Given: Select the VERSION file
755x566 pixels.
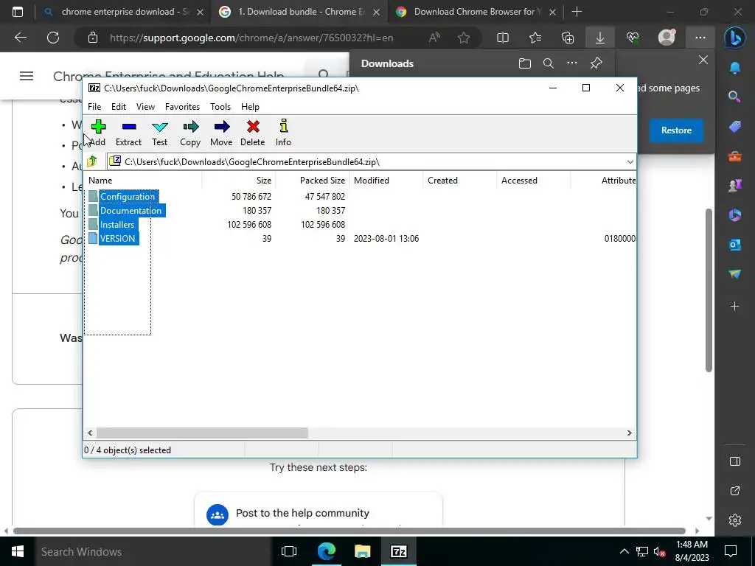Looking at the screenshot, I should tap(117, 238).
